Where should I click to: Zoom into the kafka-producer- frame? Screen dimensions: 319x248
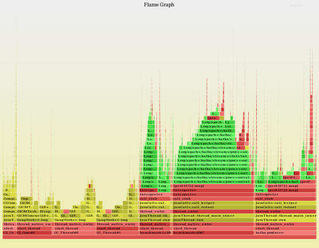[x=285, y=233]
